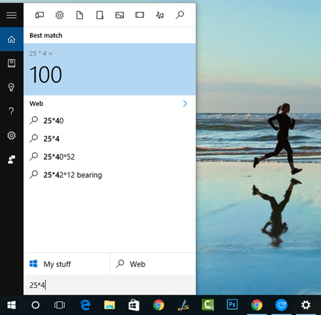Click the search input field containing 25*4

click(109, 285)
